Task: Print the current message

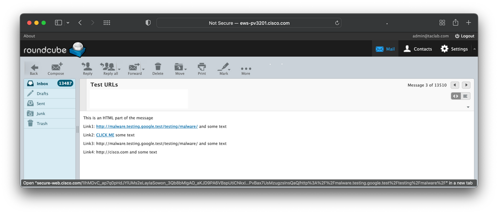Action: (202, 69)
